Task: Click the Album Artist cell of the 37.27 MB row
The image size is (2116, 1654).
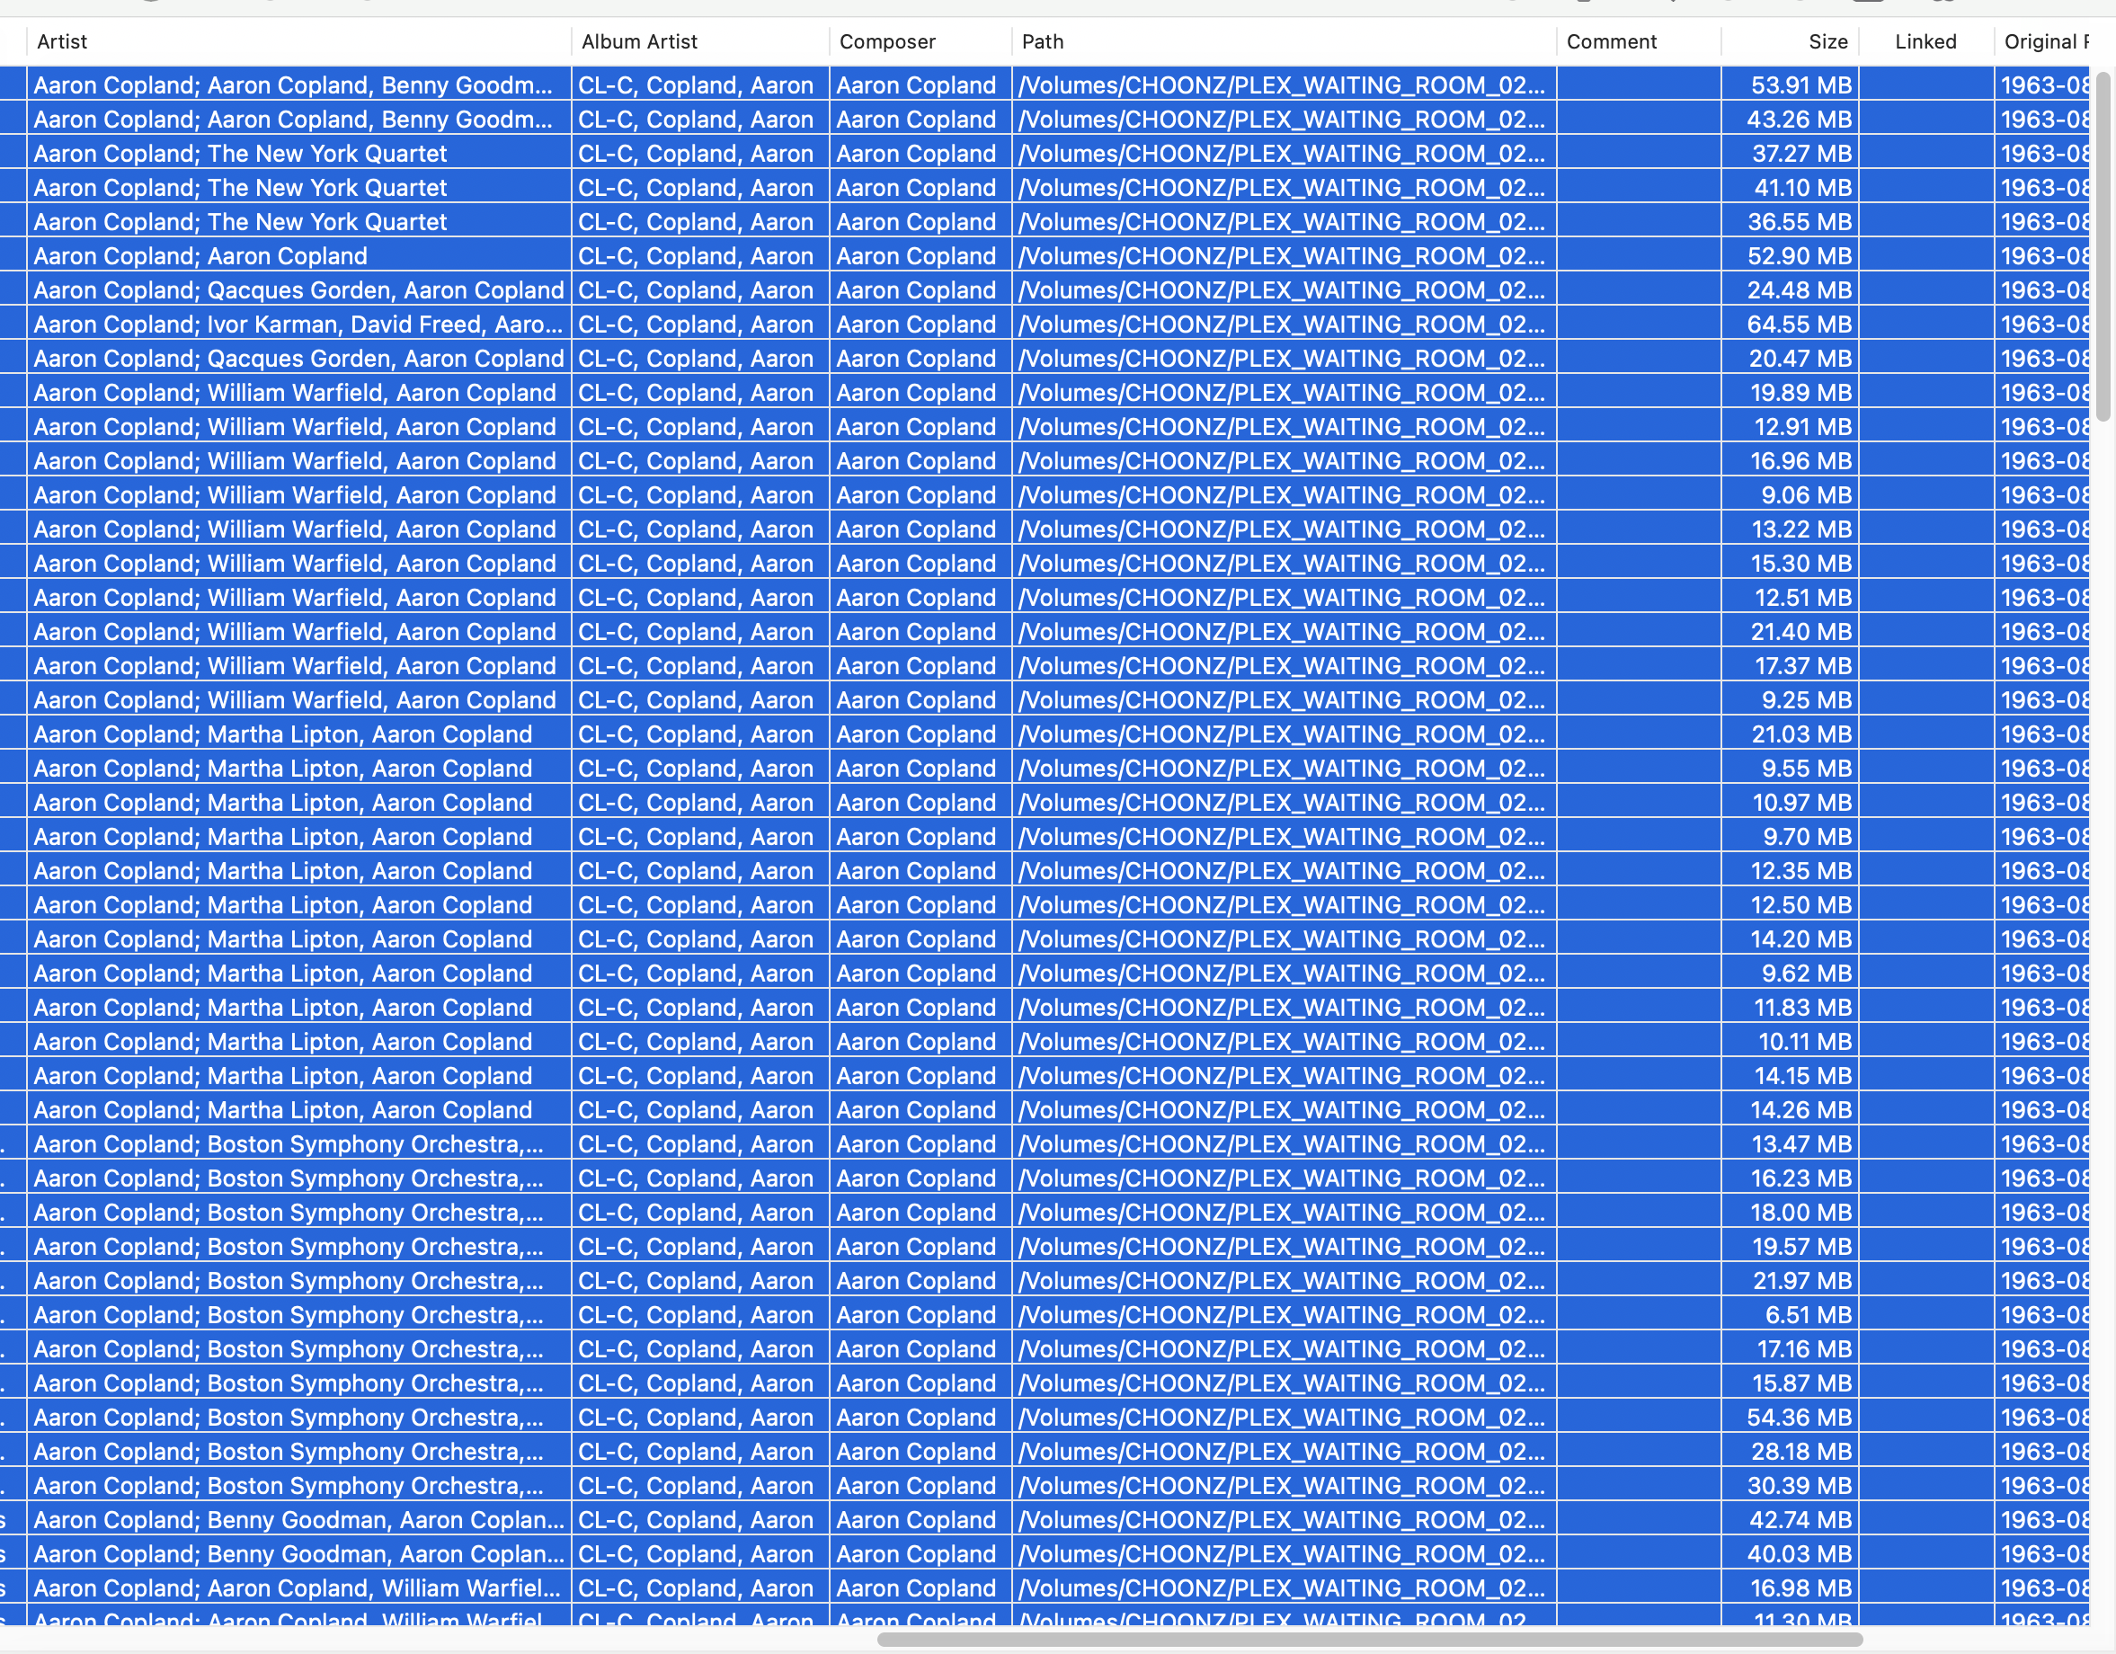Action: coord(695,154)
